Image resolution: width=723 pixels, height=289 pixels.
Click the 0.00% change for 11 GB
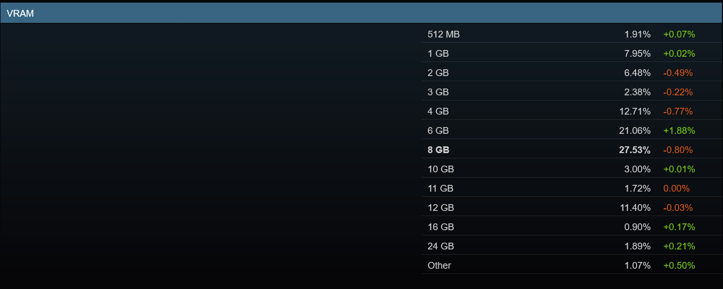point(676,189)
